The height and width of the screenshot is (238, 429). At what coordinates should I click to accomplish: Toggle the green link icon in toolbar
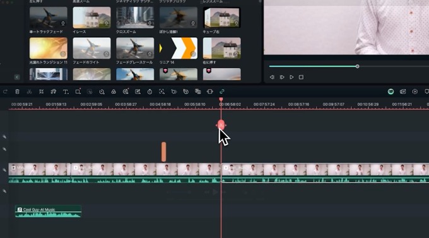[x=222, y=91]
